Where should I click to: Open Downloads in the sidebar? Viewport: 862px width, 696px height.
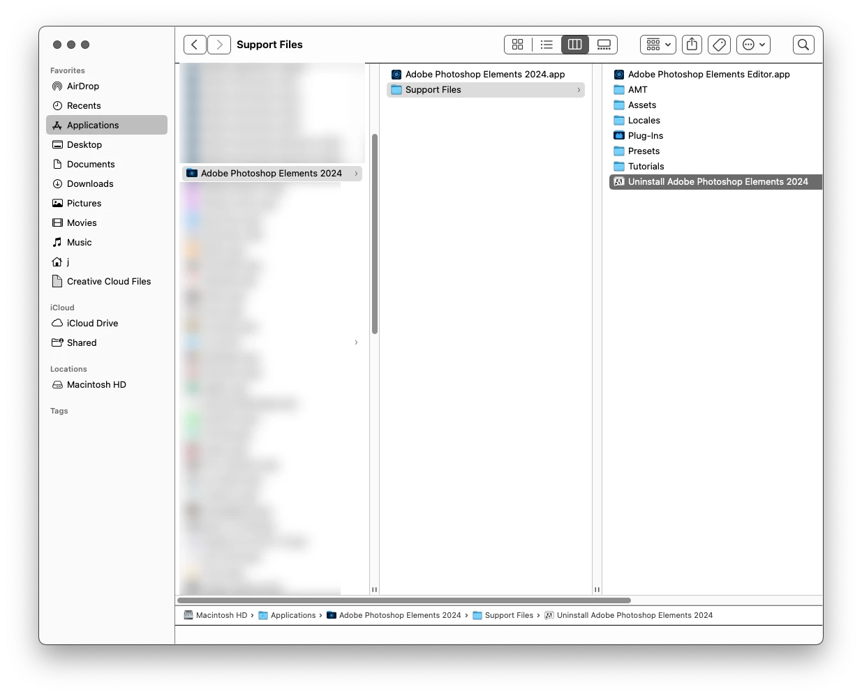click(107, 184)
